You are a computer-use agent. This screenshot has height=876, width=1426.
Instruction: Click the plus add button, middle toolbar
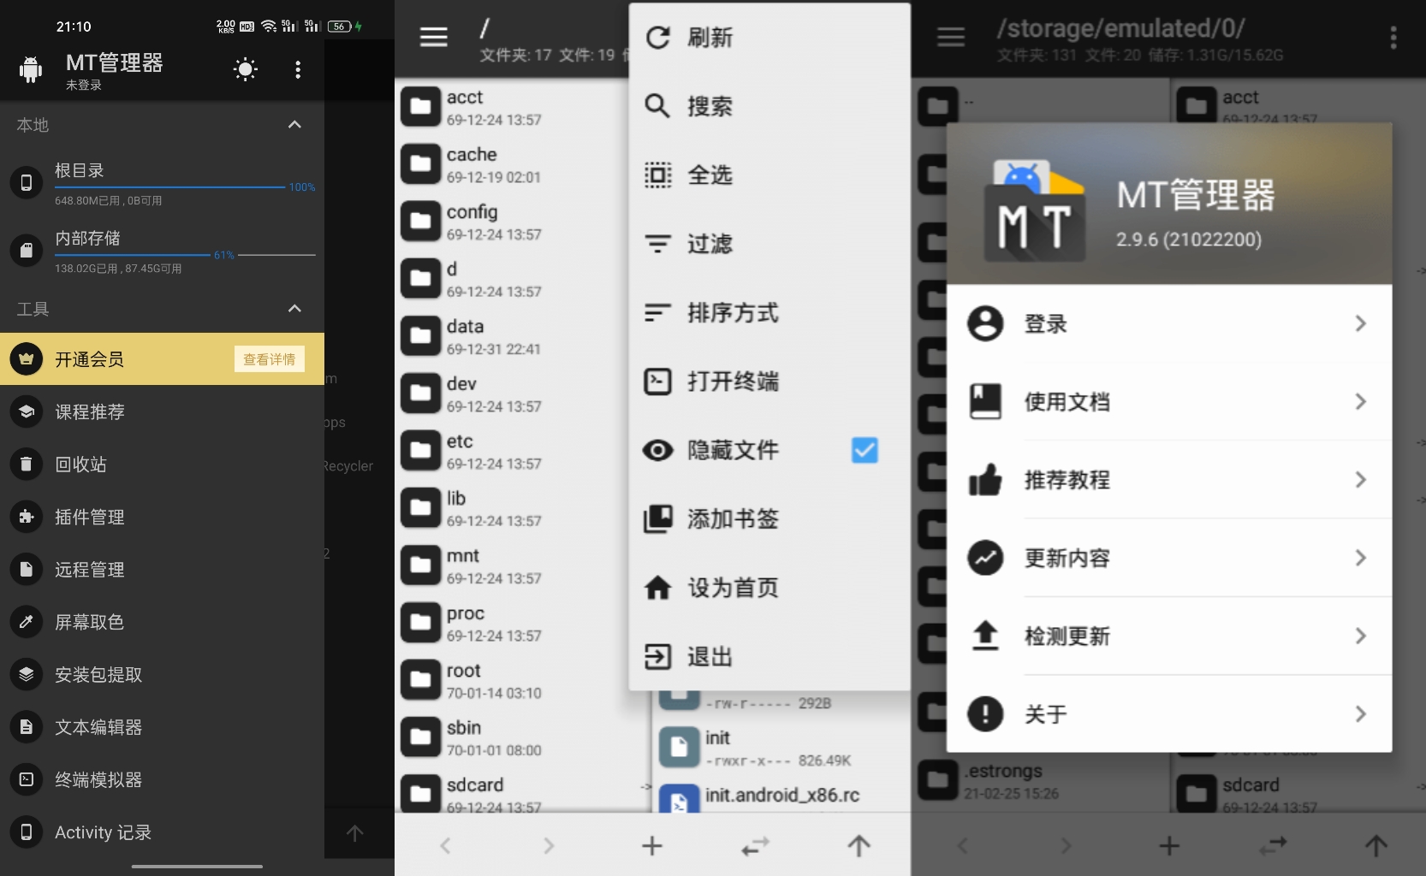pyautogui.click(x=652, y=846)
